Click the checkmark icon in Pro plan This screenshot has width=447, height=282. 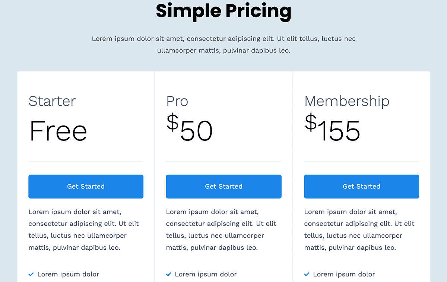[169, 275]
